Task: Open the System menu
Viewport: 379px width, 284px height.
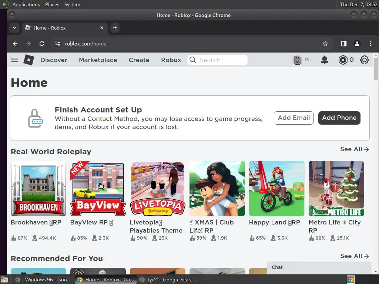Action: 72,4
